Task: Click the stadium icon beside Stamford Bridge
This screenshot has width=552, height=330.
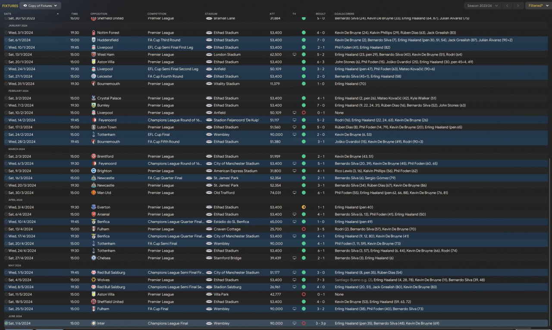Action: pyautogui.click(x=209, y=258)
